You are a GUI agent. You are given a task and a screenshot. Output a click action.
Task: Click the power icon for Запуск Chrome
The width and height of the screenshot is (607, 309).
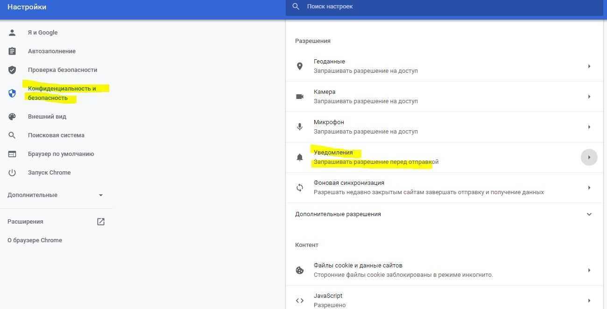click(12, 173)
